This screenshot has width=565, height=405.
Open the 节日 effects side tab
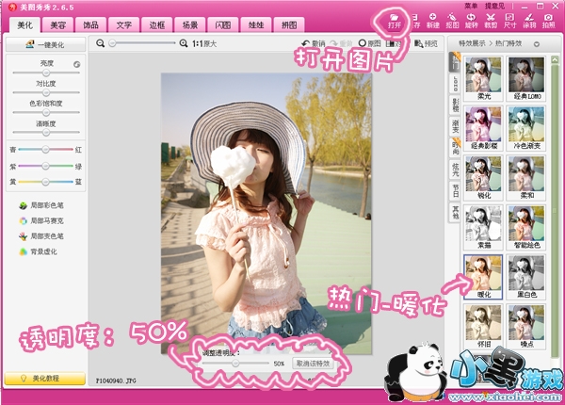455,190
